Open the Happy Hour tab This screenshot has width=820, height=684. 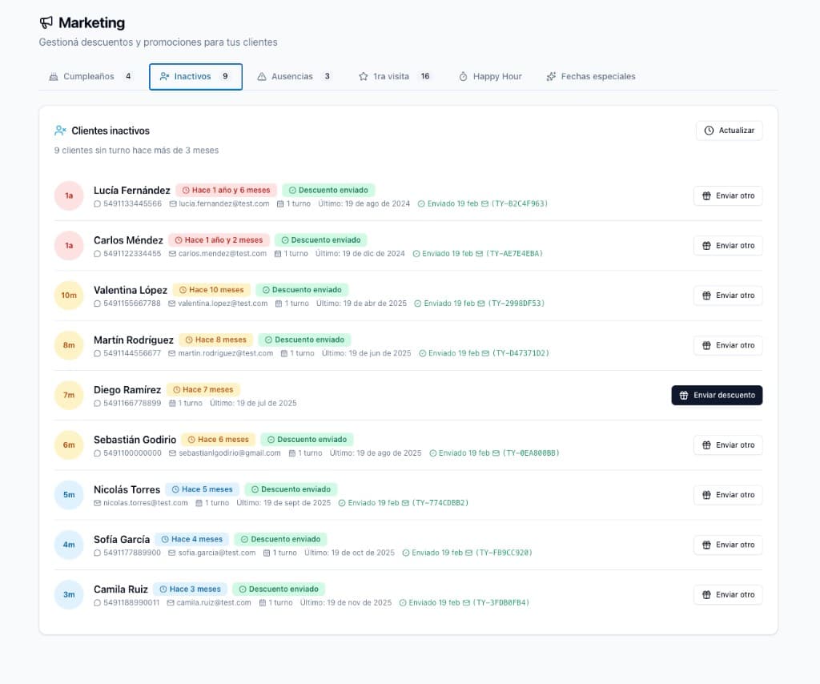coord(490,76)
